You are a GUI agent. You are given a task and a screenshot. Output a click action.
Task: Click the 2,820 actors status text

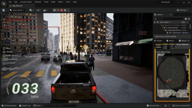click(165, 37)
